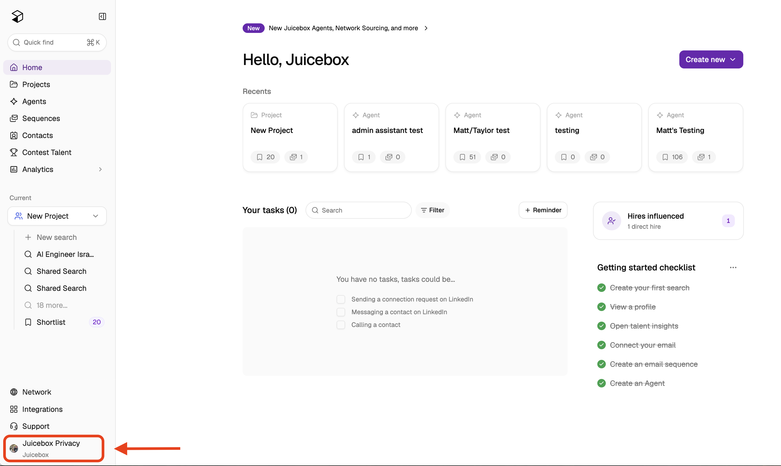Click the Juicebox Privacy avatar
Viewport: 781px width, 466px height.
click(x=14, y=448)
